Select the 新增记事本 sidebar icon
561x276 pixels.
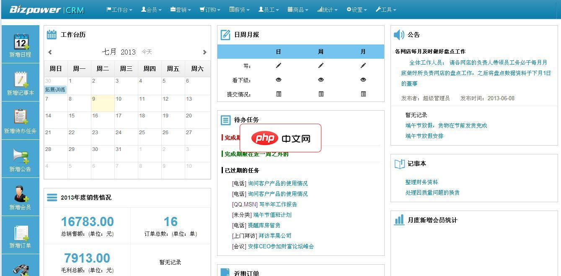pyautogui.click(x=21, y=82)
